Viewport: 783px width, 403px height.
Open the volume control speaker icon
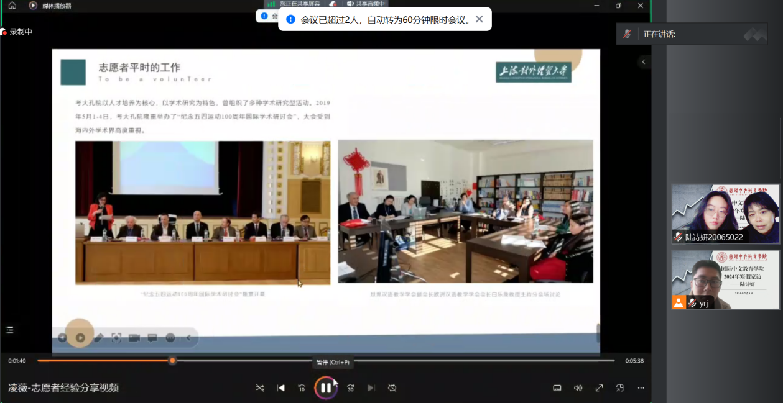[x=578, y=388]
